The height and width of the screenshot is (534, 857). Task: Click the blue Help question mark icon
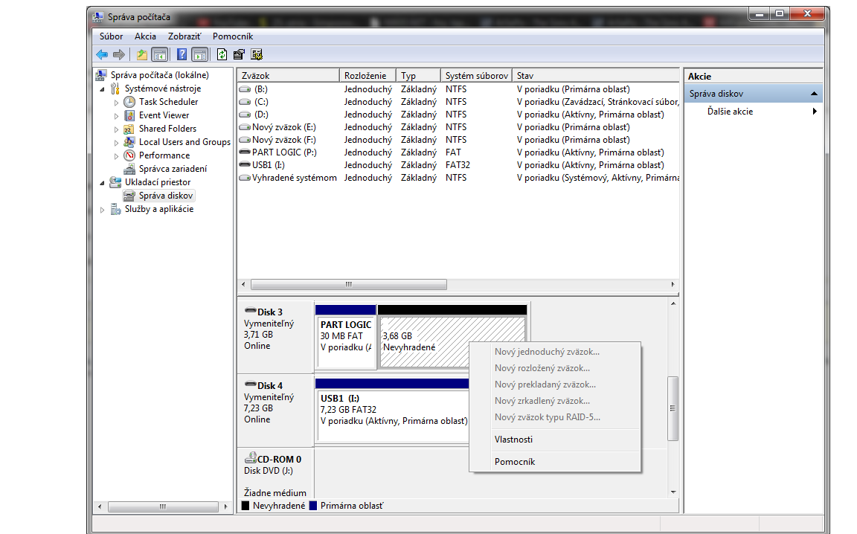pyautogui.click(x=182, y=54)
